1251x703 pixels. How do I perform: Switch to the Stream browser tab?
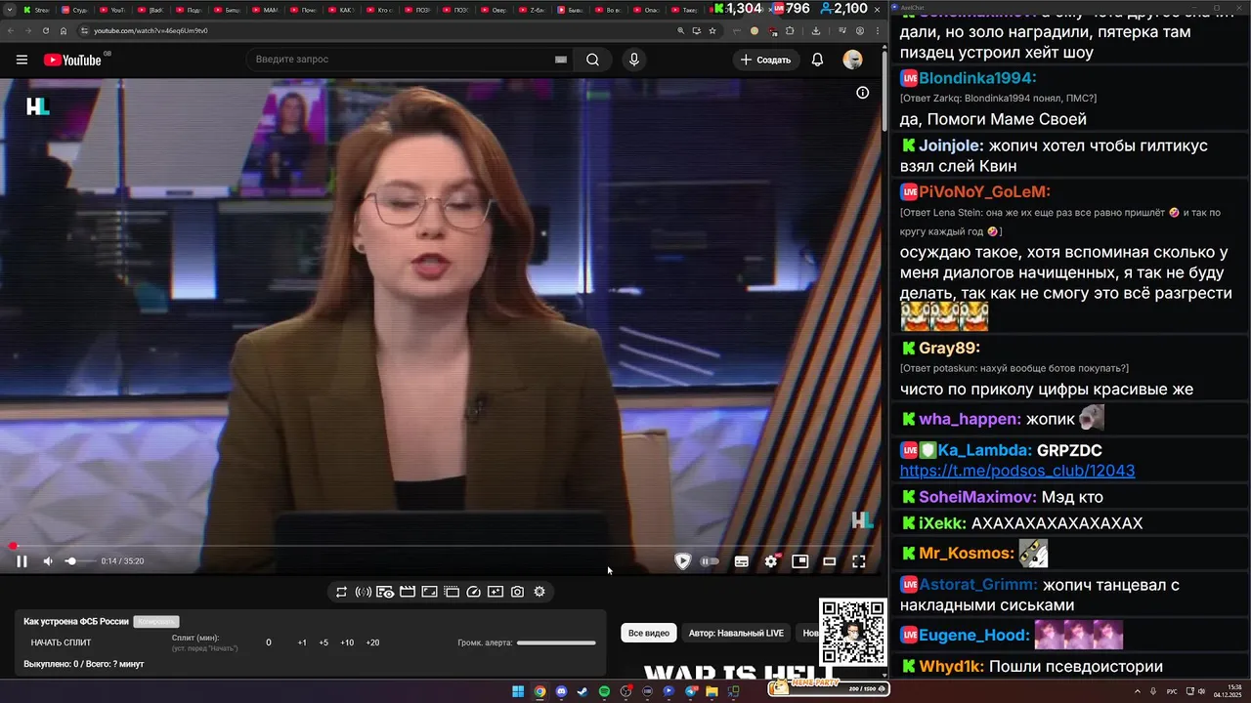click(x=37, y=10)
